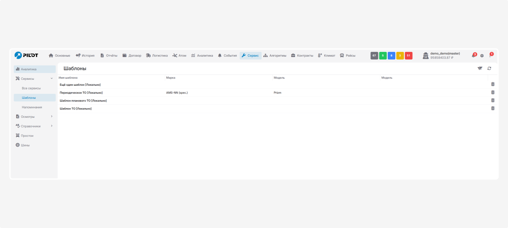Delete the 'Периодическое ТО' template row
The width and height of the screenshot is (508, 228).
[492, 92]
